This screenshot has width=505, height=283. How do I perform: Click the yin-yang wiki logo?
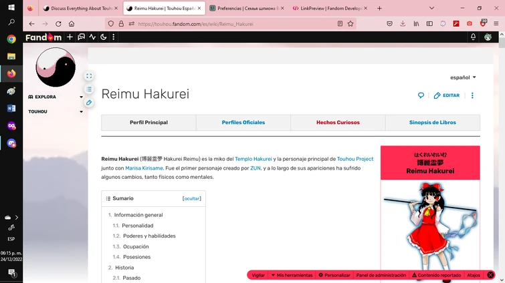56,67
